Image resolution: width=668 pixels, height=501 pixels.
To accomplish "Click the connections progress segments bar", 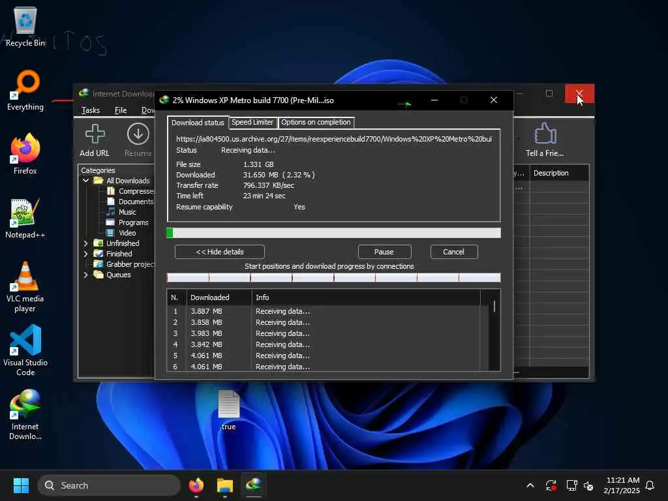I will click(x=333, y=278).
